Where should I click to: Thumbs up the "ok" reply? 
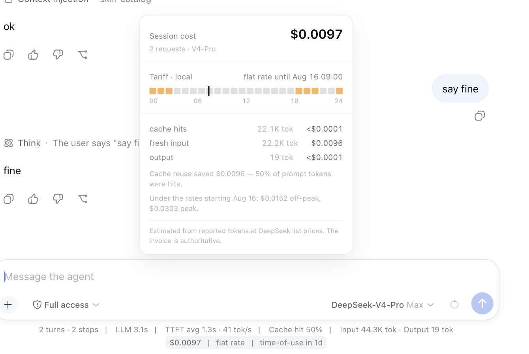[x=33, y=55]
